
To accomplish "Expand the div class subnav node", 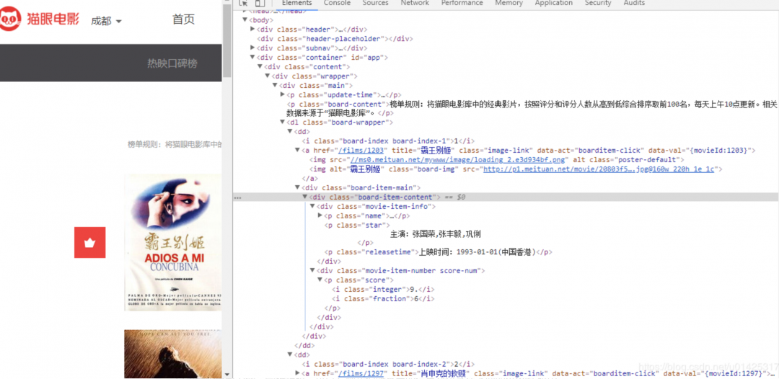I will pyautogui.click(x=252, y=48).
